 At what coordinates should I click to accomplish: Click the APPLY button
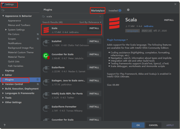(170, 125)
